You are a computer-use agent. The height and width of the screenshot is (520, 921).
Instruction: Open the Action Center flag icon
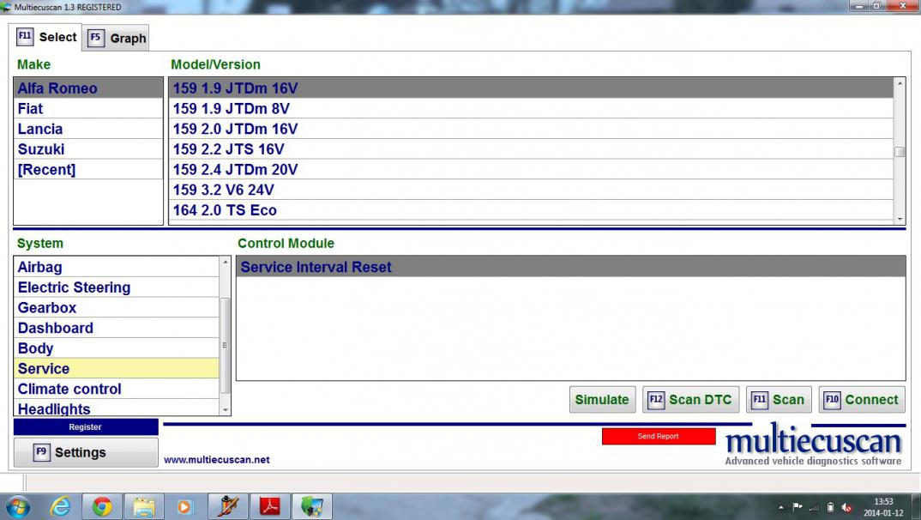point(797,507)
